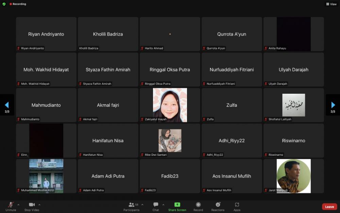Go to previous gallery page with left arrow
The width and height of the screenshot is (340, 213).
tap(7, 105)
